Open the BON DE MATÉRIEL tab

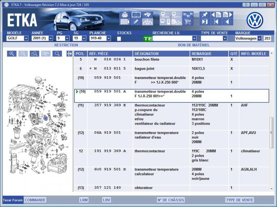coord(194,45)
